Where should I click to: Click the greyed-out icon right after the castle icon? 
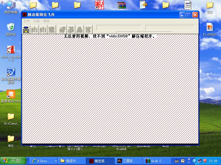pos(35,30)
